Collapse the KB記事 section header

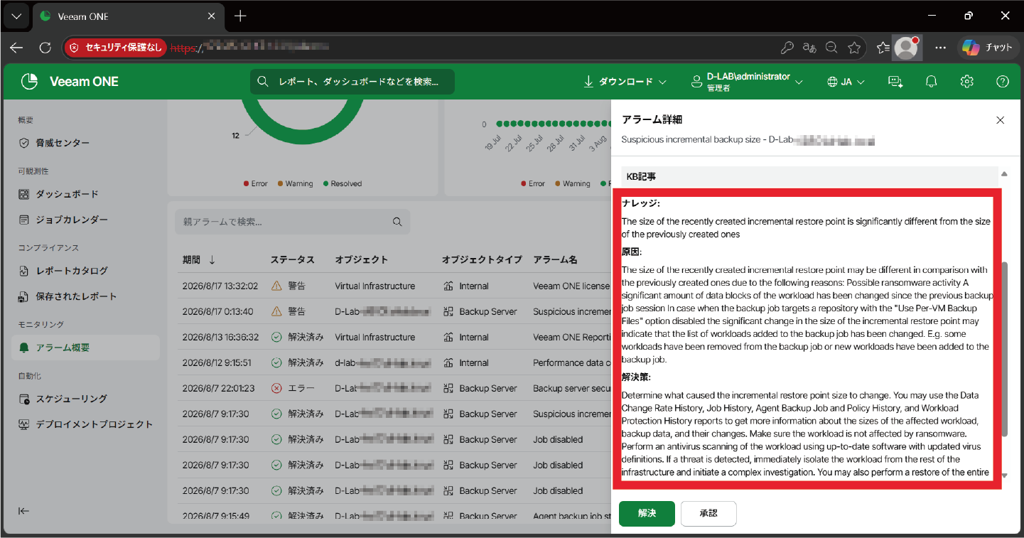pos(810,176)
